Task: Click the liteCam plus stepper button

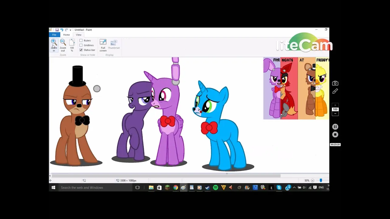Action: pos(335,105)
